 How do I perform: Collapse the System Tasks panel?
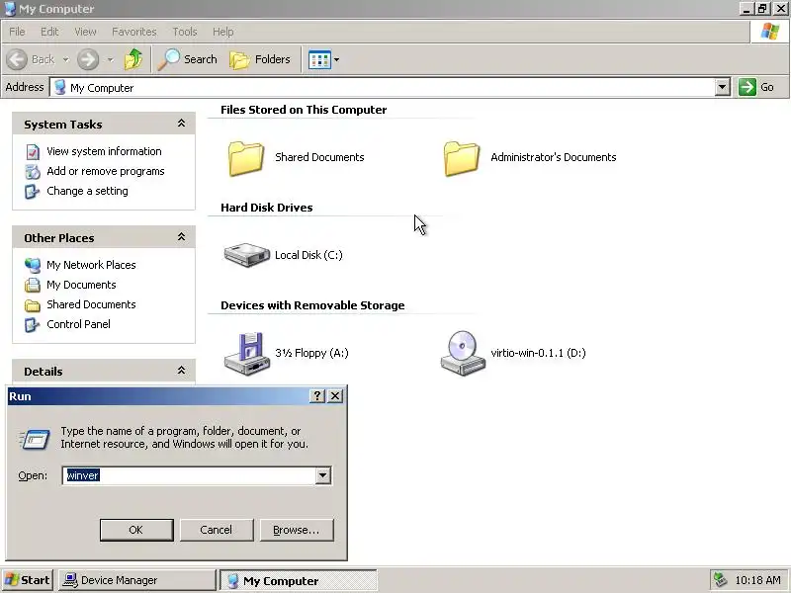point(181,124)
